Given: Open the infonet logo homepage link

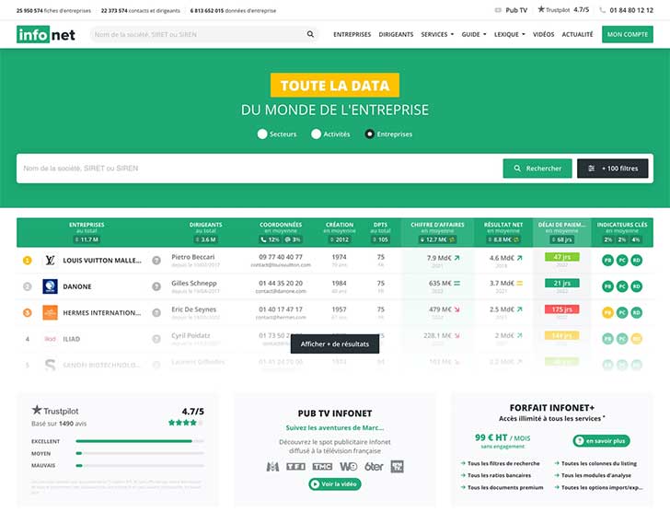Looking at the screenshot, I should [46, 35].
